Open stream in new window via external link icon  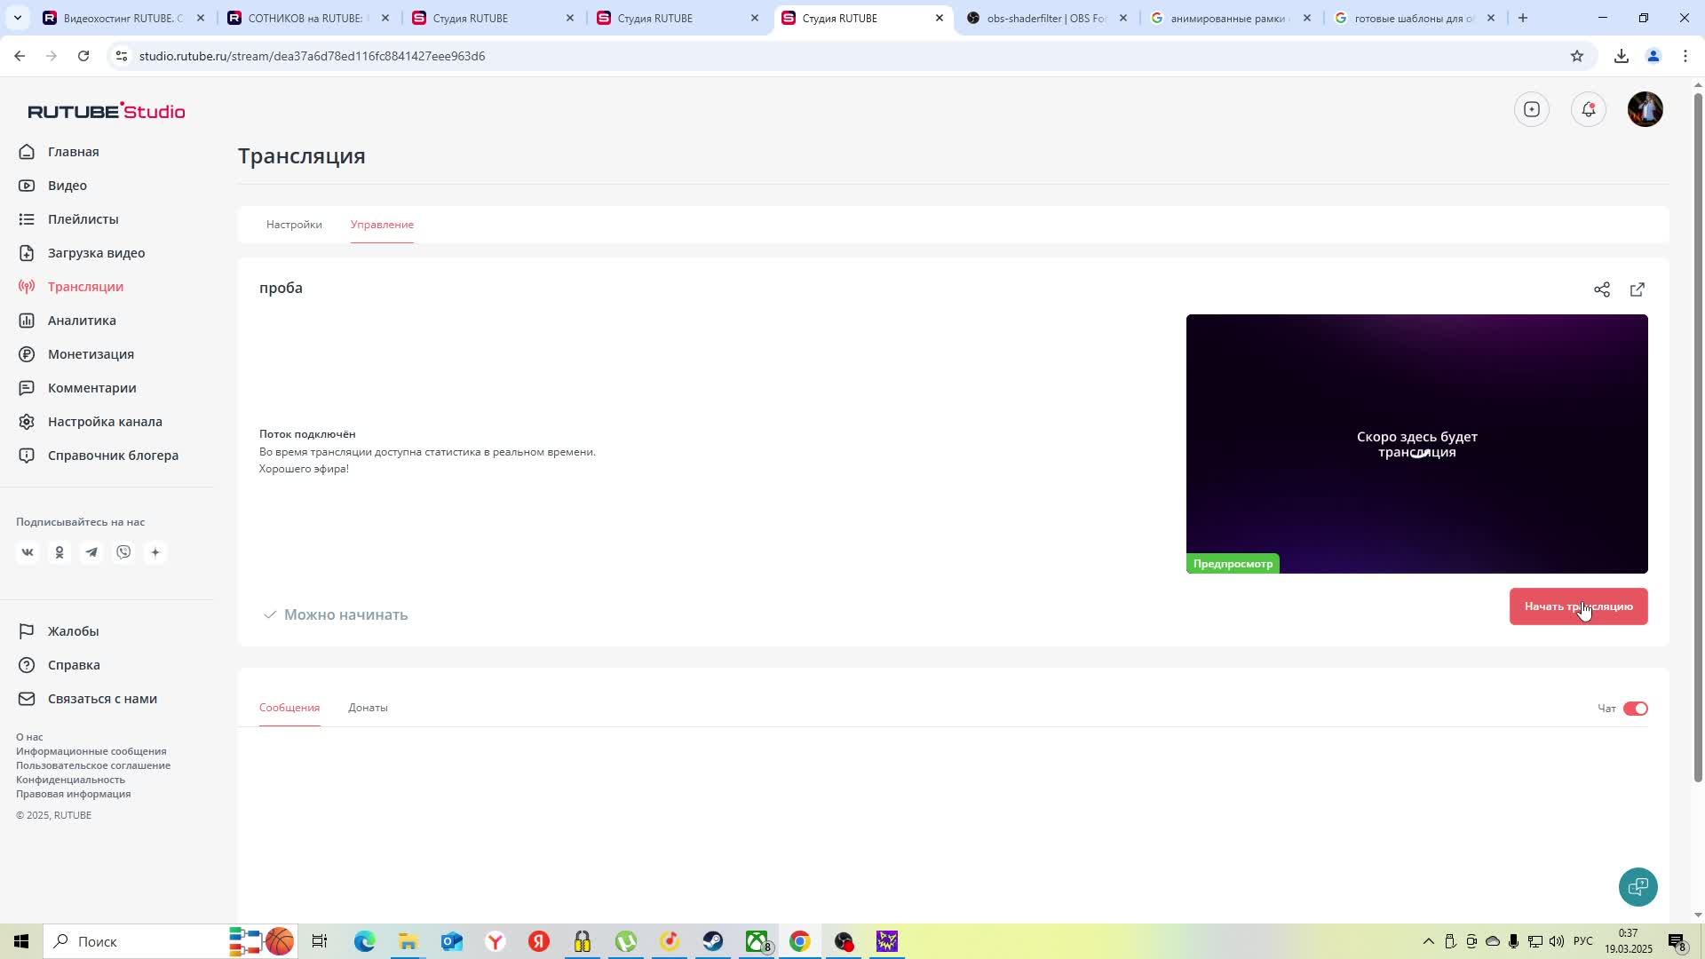1638,289
